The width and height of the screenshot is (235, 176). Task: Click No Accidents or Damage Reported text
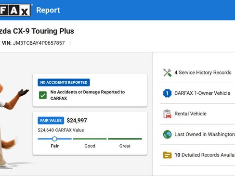tap(88, 95)
